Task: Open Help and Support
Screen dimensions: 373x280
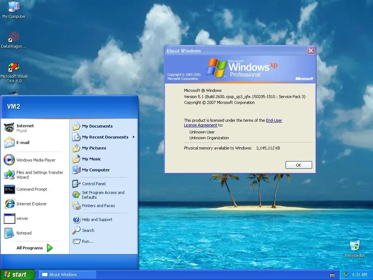Action: [104, 219]
